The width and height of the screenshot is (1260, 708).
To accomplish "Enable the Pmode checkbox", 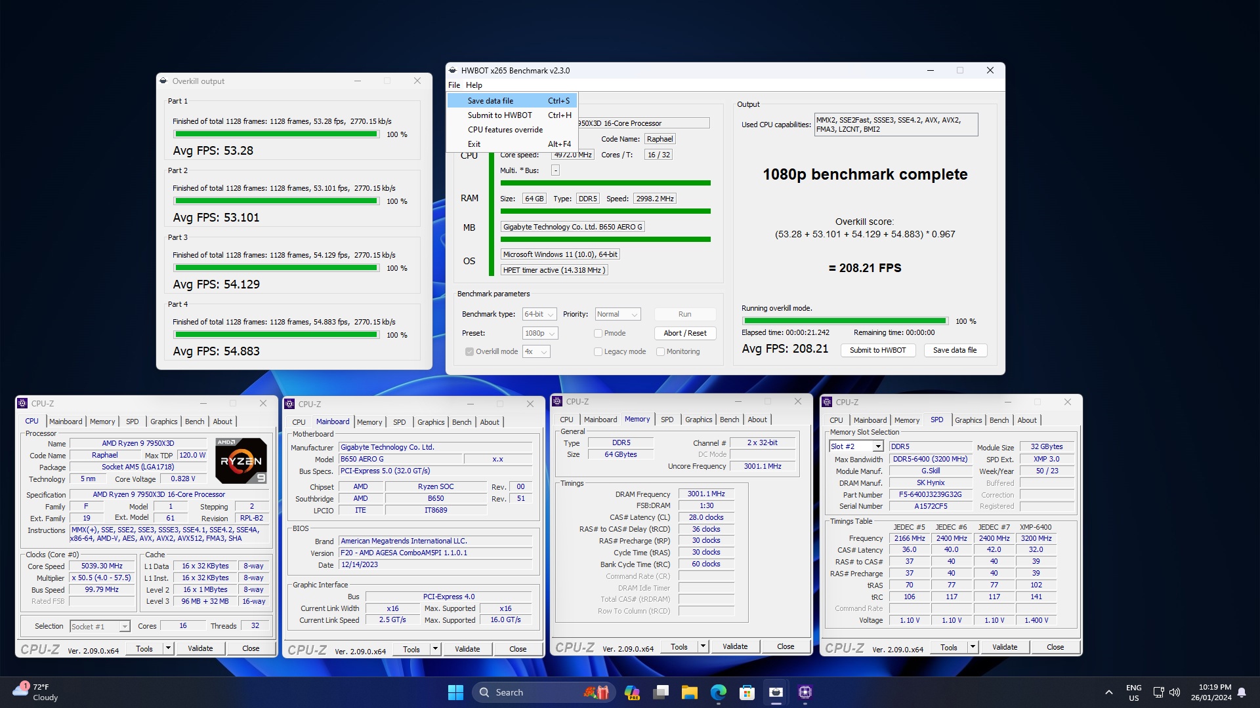I will pos(598,334).
